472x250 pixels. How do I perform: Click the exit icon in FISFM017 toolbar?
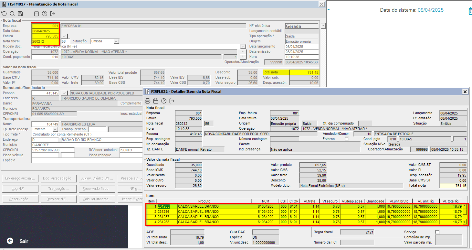point(53,14)
